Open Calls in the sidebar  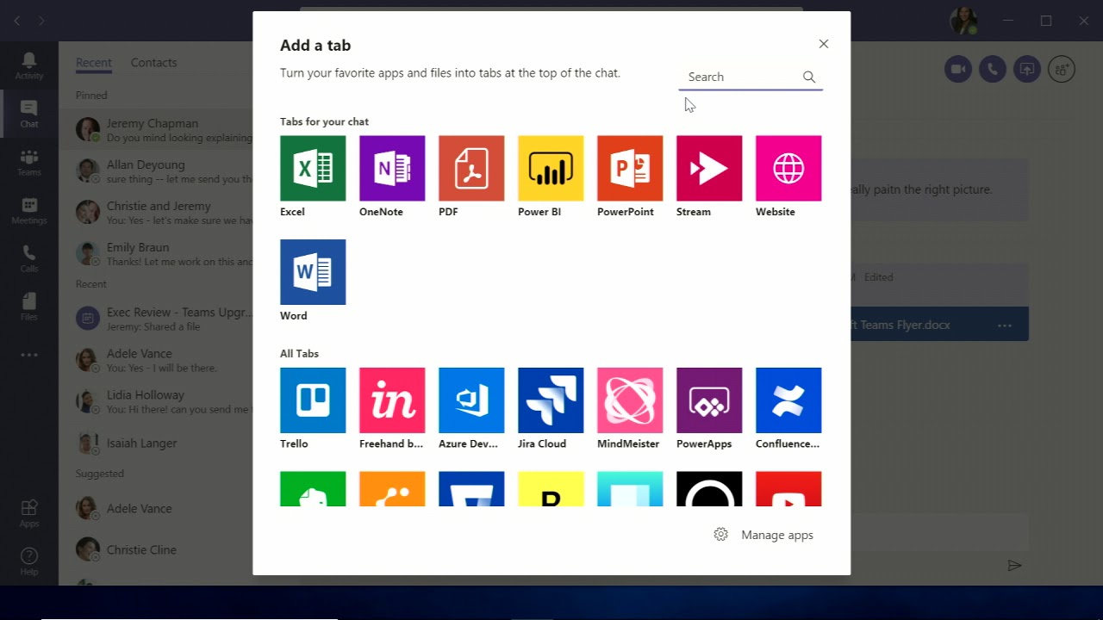coord(29,258)
